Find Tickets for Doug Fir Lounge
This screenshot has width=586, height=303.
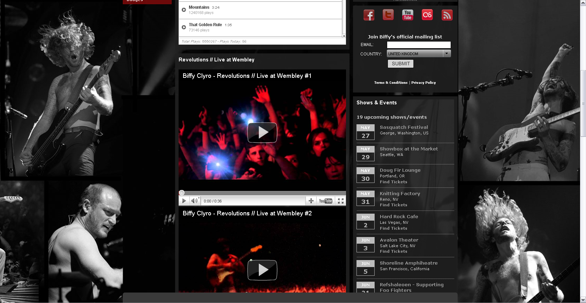pyautogui.click(x=393, y=182)
